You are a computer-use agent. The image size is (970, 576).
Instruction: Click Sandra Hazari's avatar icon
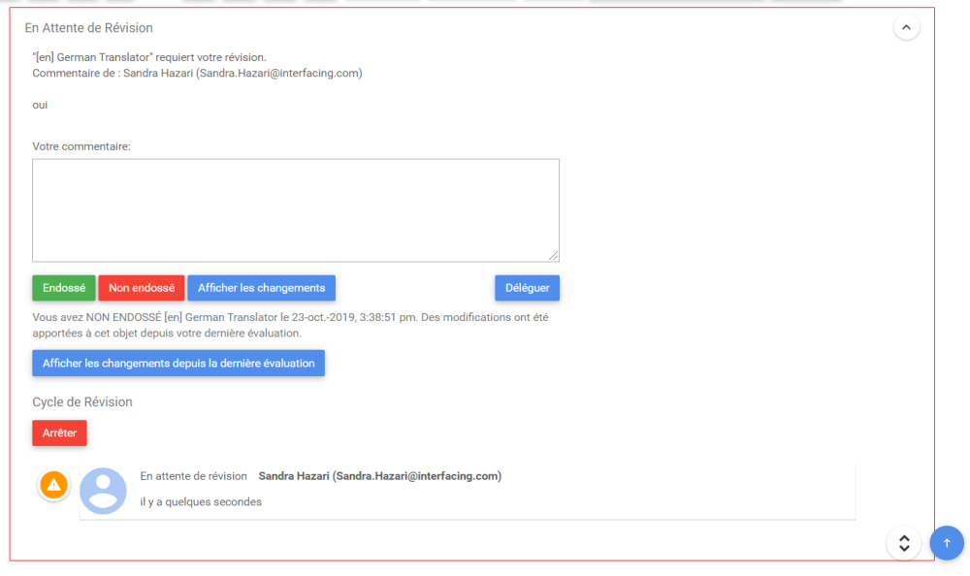[x=104, y=491]
